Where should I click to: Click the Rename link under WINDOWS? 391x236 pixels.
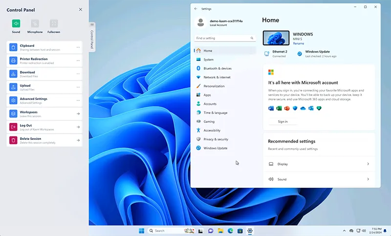[x=298, y=43]
